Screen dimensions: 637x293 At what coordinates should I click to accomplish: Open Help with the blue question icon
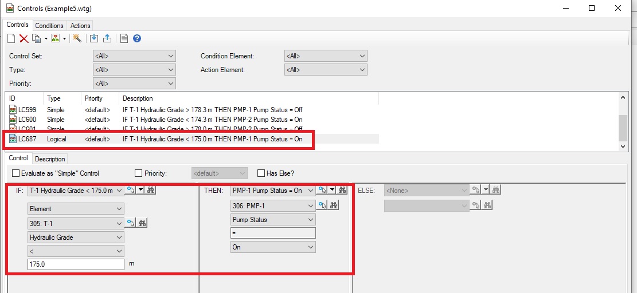pos(137,39)
